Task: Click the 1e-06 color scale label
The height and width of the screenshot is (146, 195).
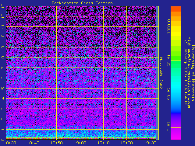Action: [x=168, y=94]
